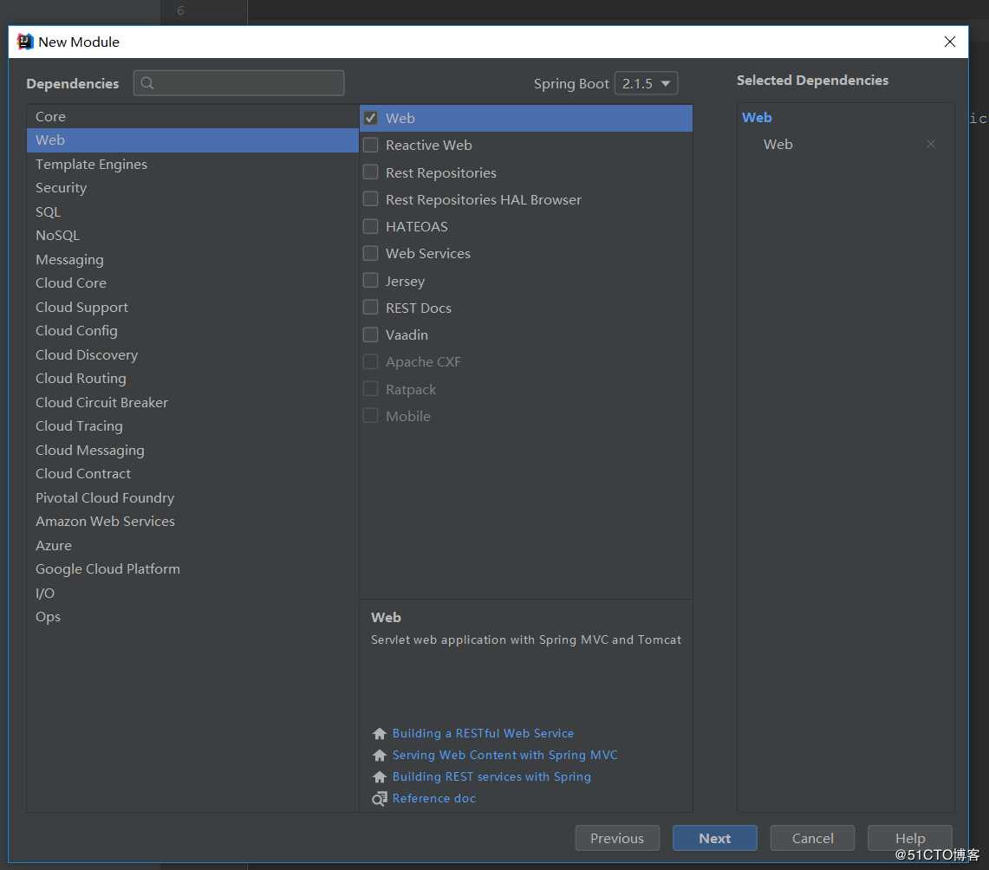Click the home icon beside Serving Web Content
The width and height of the screenshot is (989, 870).
[x=379, y=756]
